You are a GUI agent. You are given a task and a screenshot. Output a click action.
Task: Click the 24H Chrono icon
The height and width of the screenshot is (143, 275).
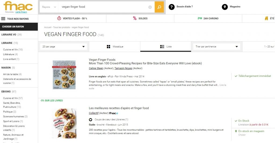pos(200,18)
